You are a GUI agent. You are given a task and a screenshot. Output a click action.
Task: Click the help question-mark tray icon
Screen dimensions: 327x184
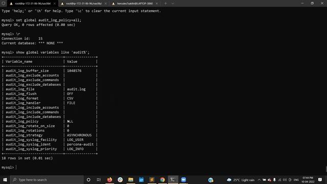click(x=211, y=180)
